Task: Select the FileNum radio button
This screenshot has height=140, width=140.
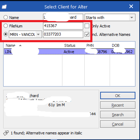Action: tap(6, 26)
